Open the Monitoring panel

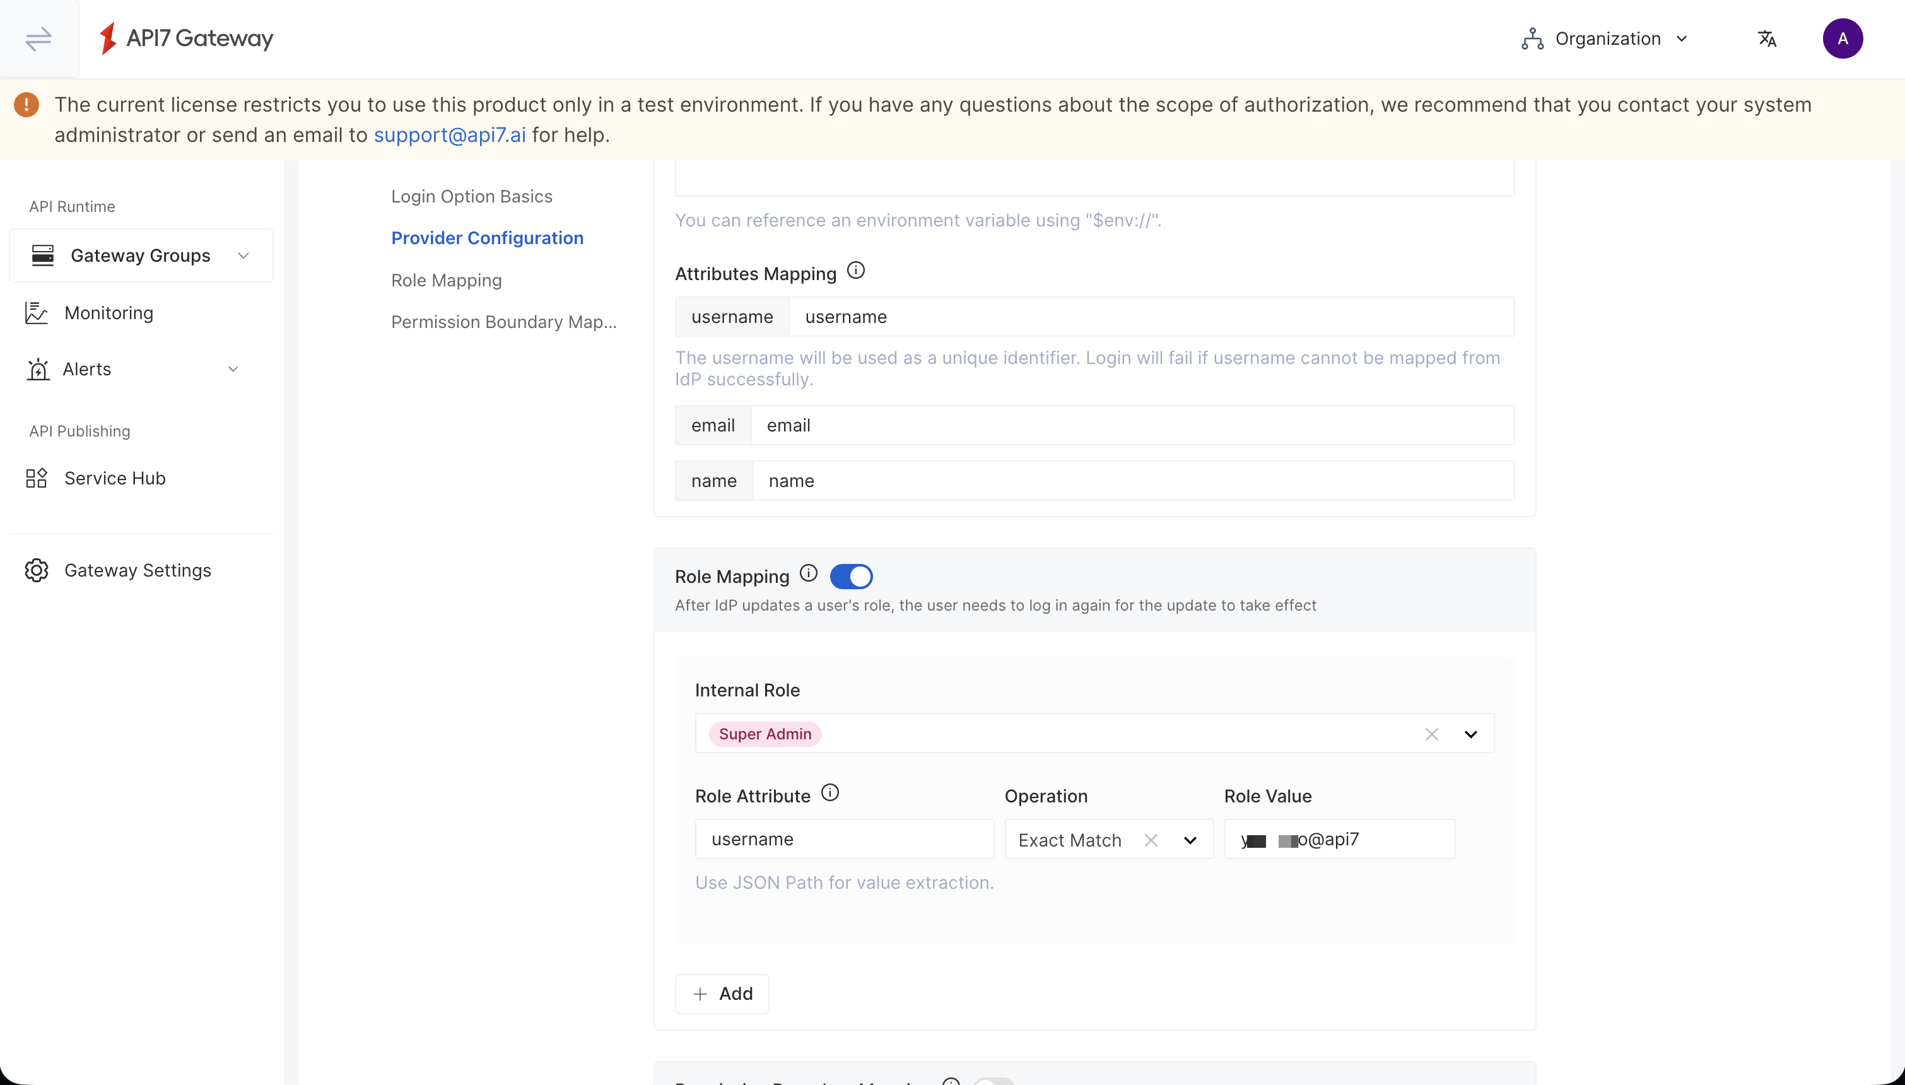click(108, 313)
